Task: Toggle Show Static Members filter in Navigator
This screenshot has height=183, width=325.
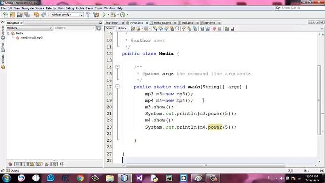Action: (24, 164)
